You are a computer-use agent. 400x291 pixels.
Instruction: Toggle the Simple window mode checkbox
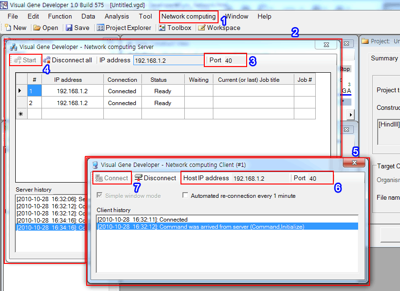click(x=100, y=195)
